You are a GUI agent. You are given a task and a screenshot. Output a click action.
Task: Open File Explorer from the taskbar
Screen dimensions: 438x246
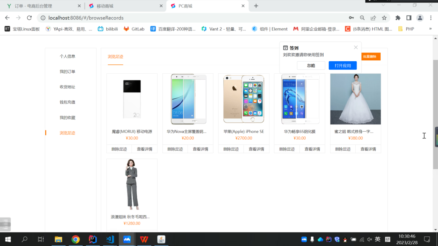click(59, 239)
